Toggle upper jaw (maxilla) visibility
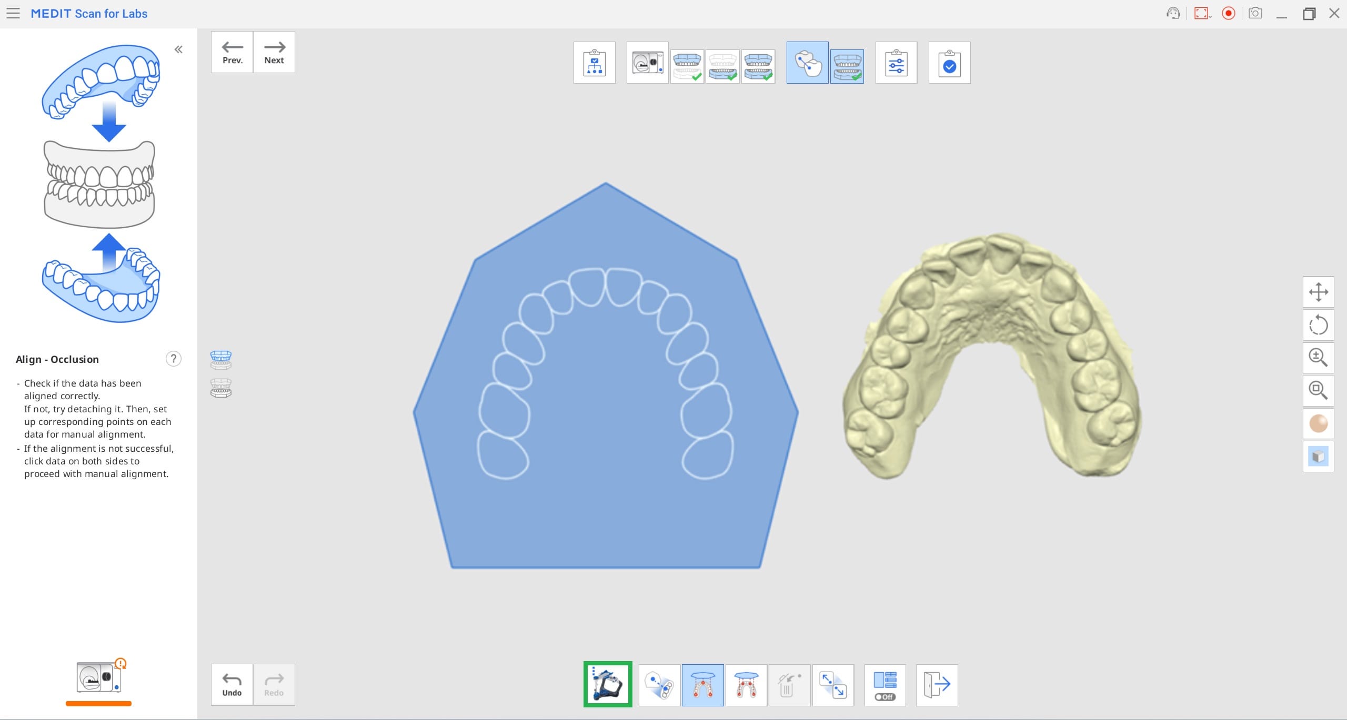1347x720 pixels. (x=220, y=360)
